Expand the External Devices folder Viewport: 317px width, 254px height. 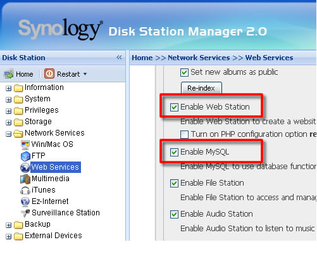pos(8,236)
